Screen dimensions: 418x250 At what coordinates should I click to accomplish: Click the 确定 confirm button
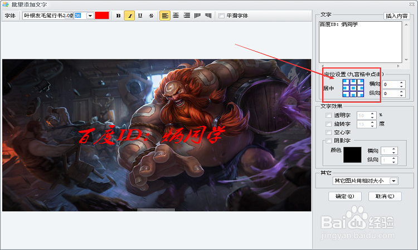(344, 196)
